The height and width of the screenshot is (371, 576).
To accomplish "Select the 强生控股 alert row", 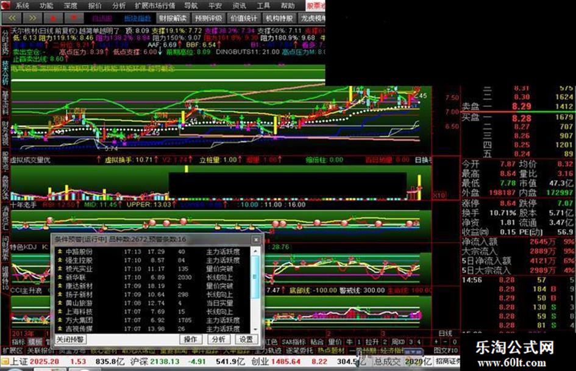I will 153,260.
